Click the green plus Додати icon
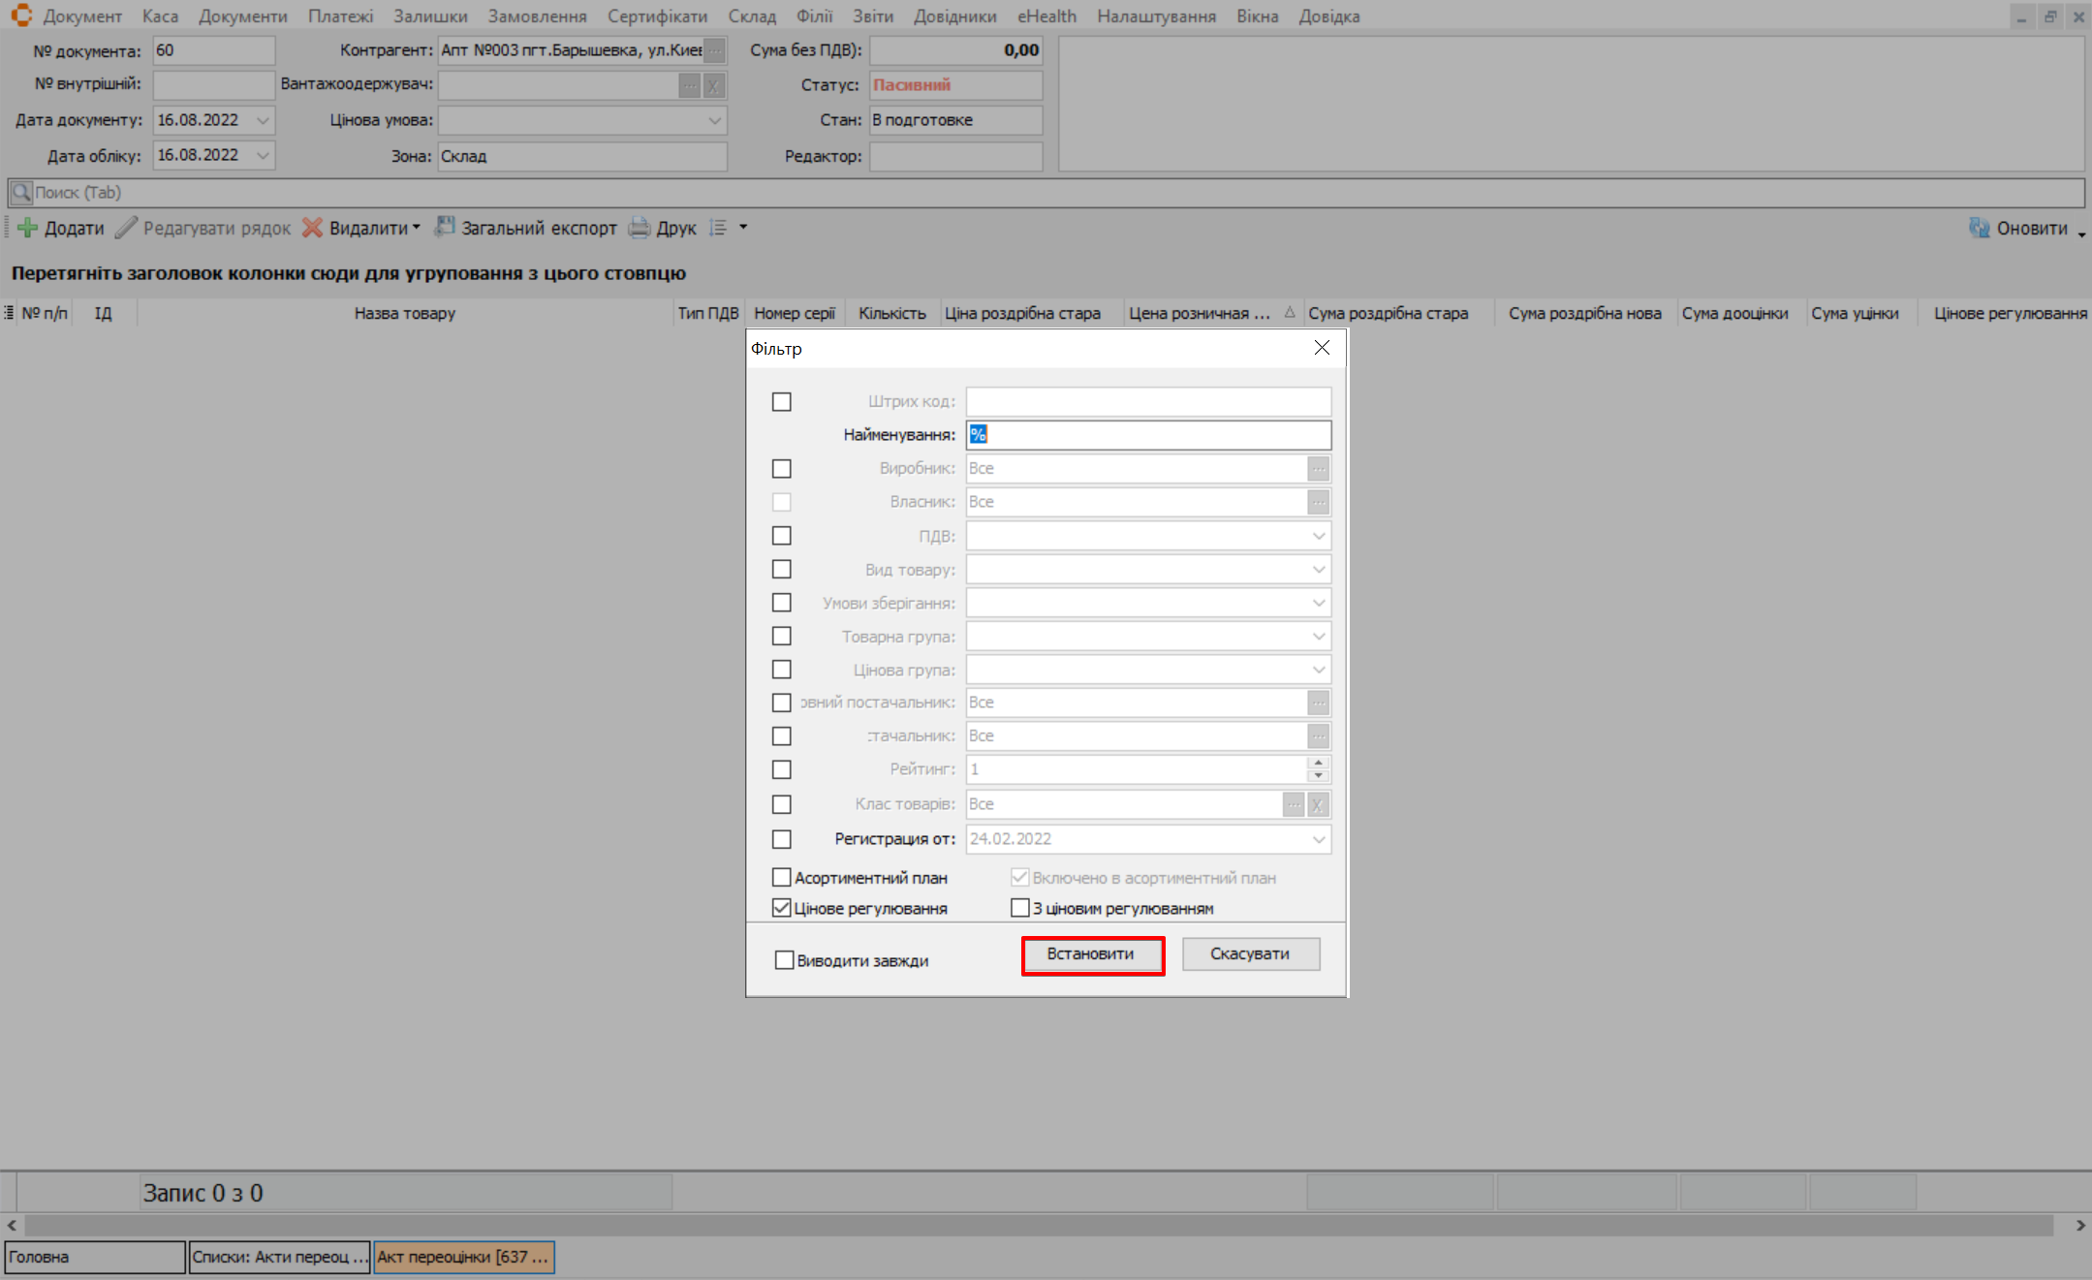The width and height of the screenshot is (2092, 1280). tap(28, 228)
